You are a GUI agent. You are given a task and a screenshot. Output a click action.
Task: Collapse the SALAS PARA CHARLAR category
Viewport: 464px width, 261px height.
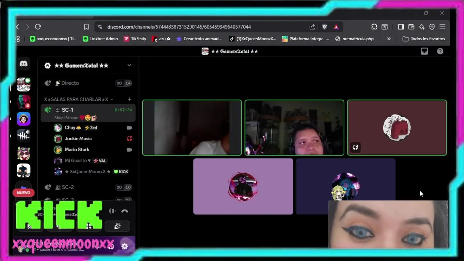78,99
